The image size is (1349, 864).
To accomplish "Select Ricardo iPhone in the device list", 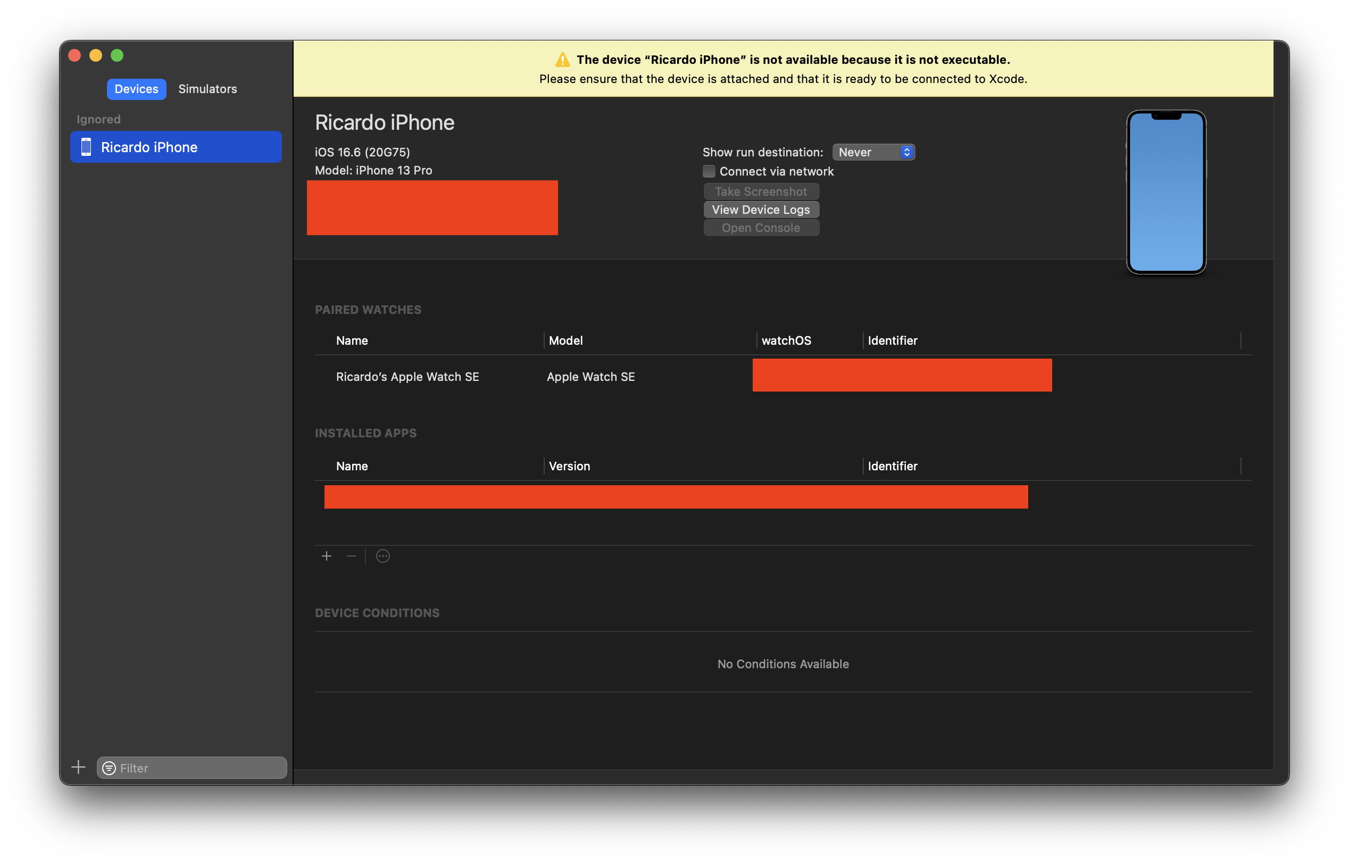I will (176, 147).
